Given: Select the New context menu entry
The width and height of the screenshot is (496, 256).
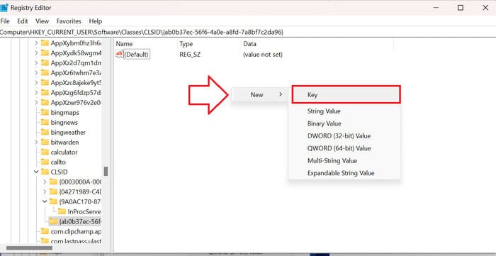Looking at the screenshot, I should click(259, 94).
